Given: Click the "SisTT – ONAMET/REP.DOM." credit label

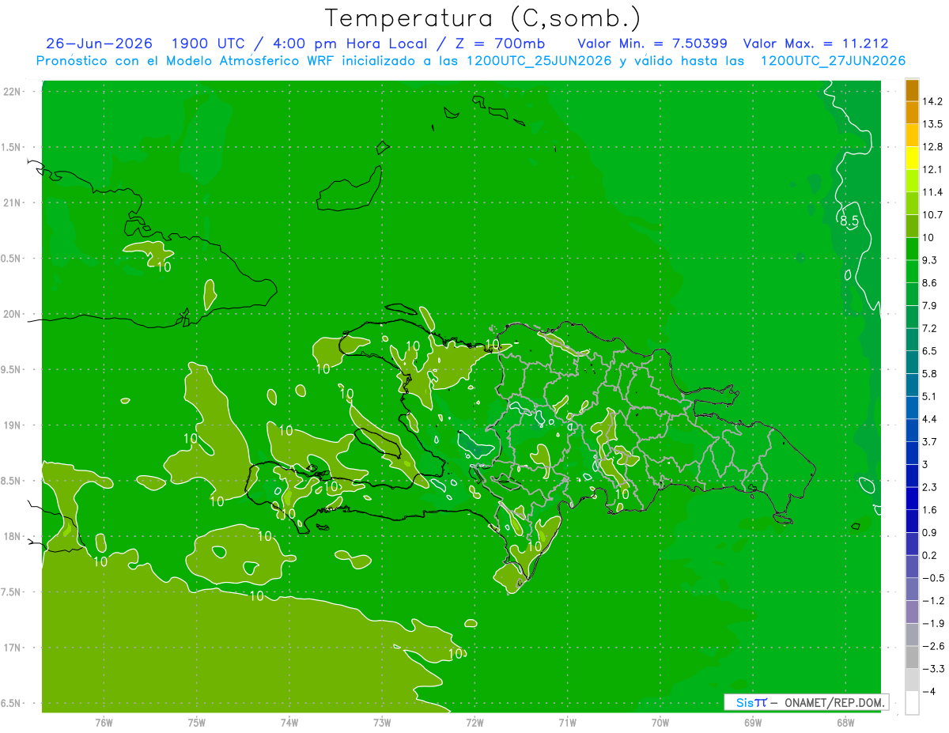Looking at the screenshot, I should [807, 702].
